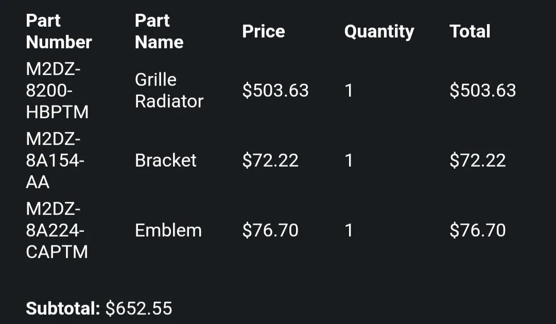Image resolution: width=556 pixels, height=324 pixels.
Task: Select part number M2DZ-8200-HBPTM
Action: pos(57,91)
